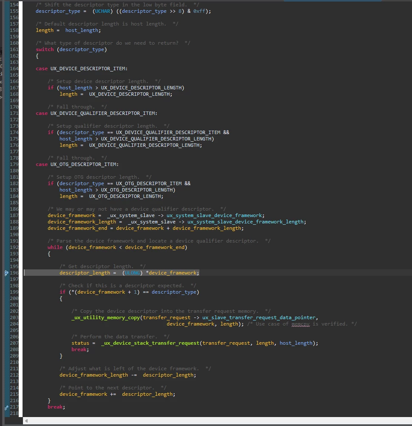This screenshot has height=426, width=412.
Task: Click the 'Get descriptor length.' comment
Action: (102, 266)
